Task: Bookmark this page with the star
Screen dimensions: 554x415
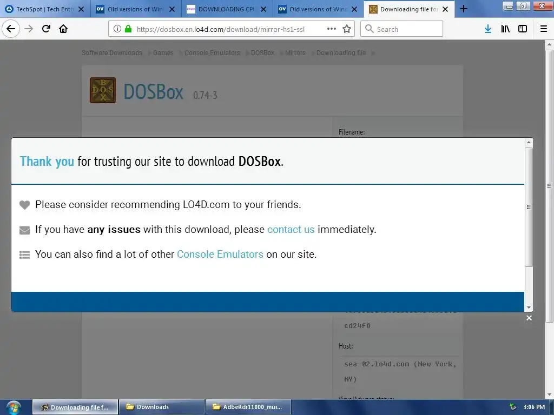Action: coord(347,29)
